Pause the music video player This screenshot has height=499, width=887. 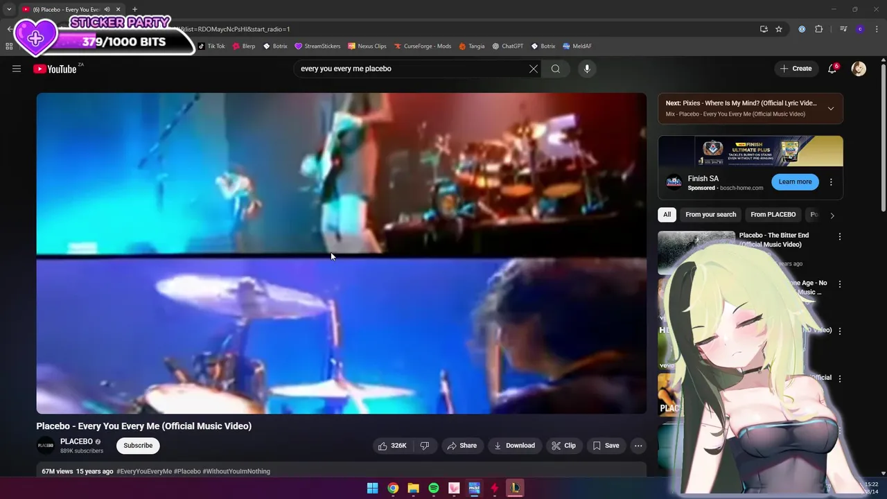342,253
